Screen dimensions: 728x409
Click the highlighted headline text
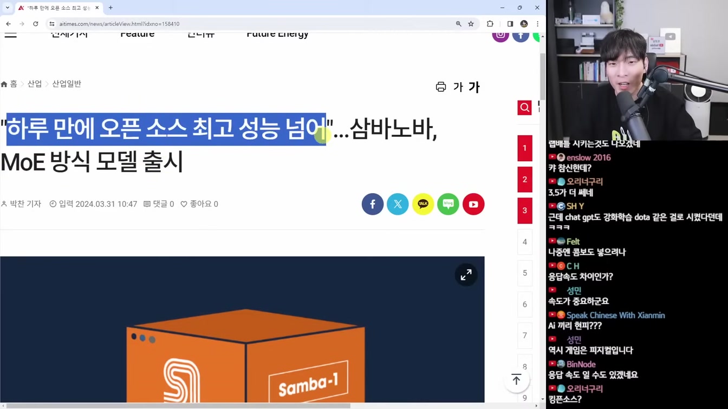(166, 129)
